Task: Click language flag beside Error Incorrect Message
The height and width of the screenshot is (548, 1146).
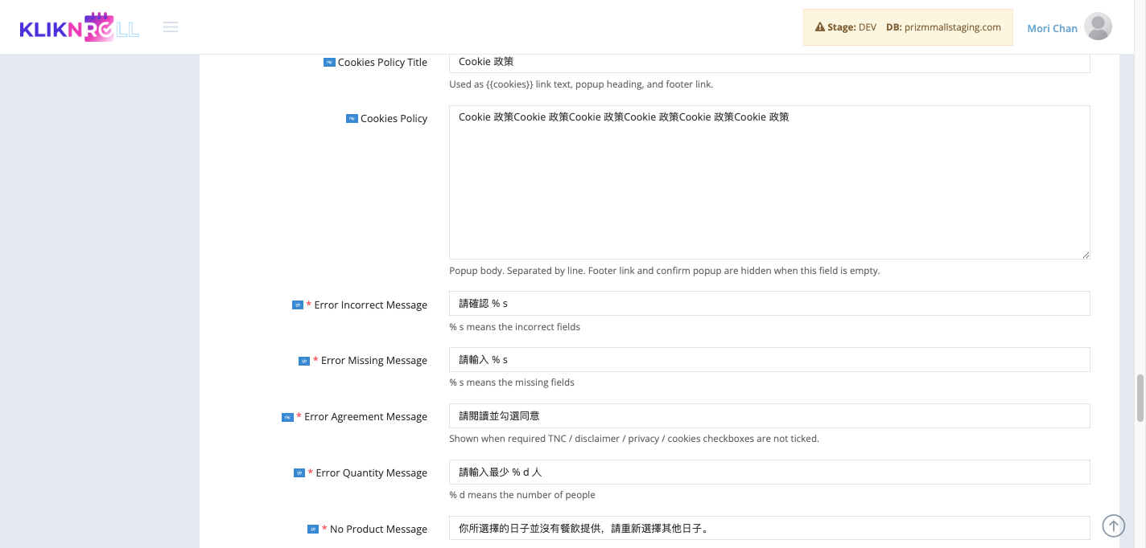Action: pos(298,305)
